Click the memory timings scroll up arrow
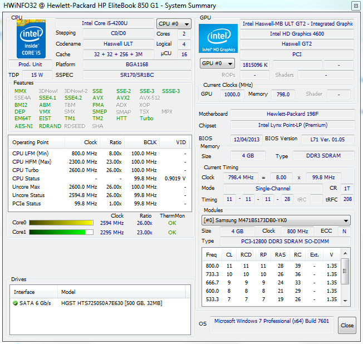This screenshot has height=344, width=363. (x=345, y=253)
